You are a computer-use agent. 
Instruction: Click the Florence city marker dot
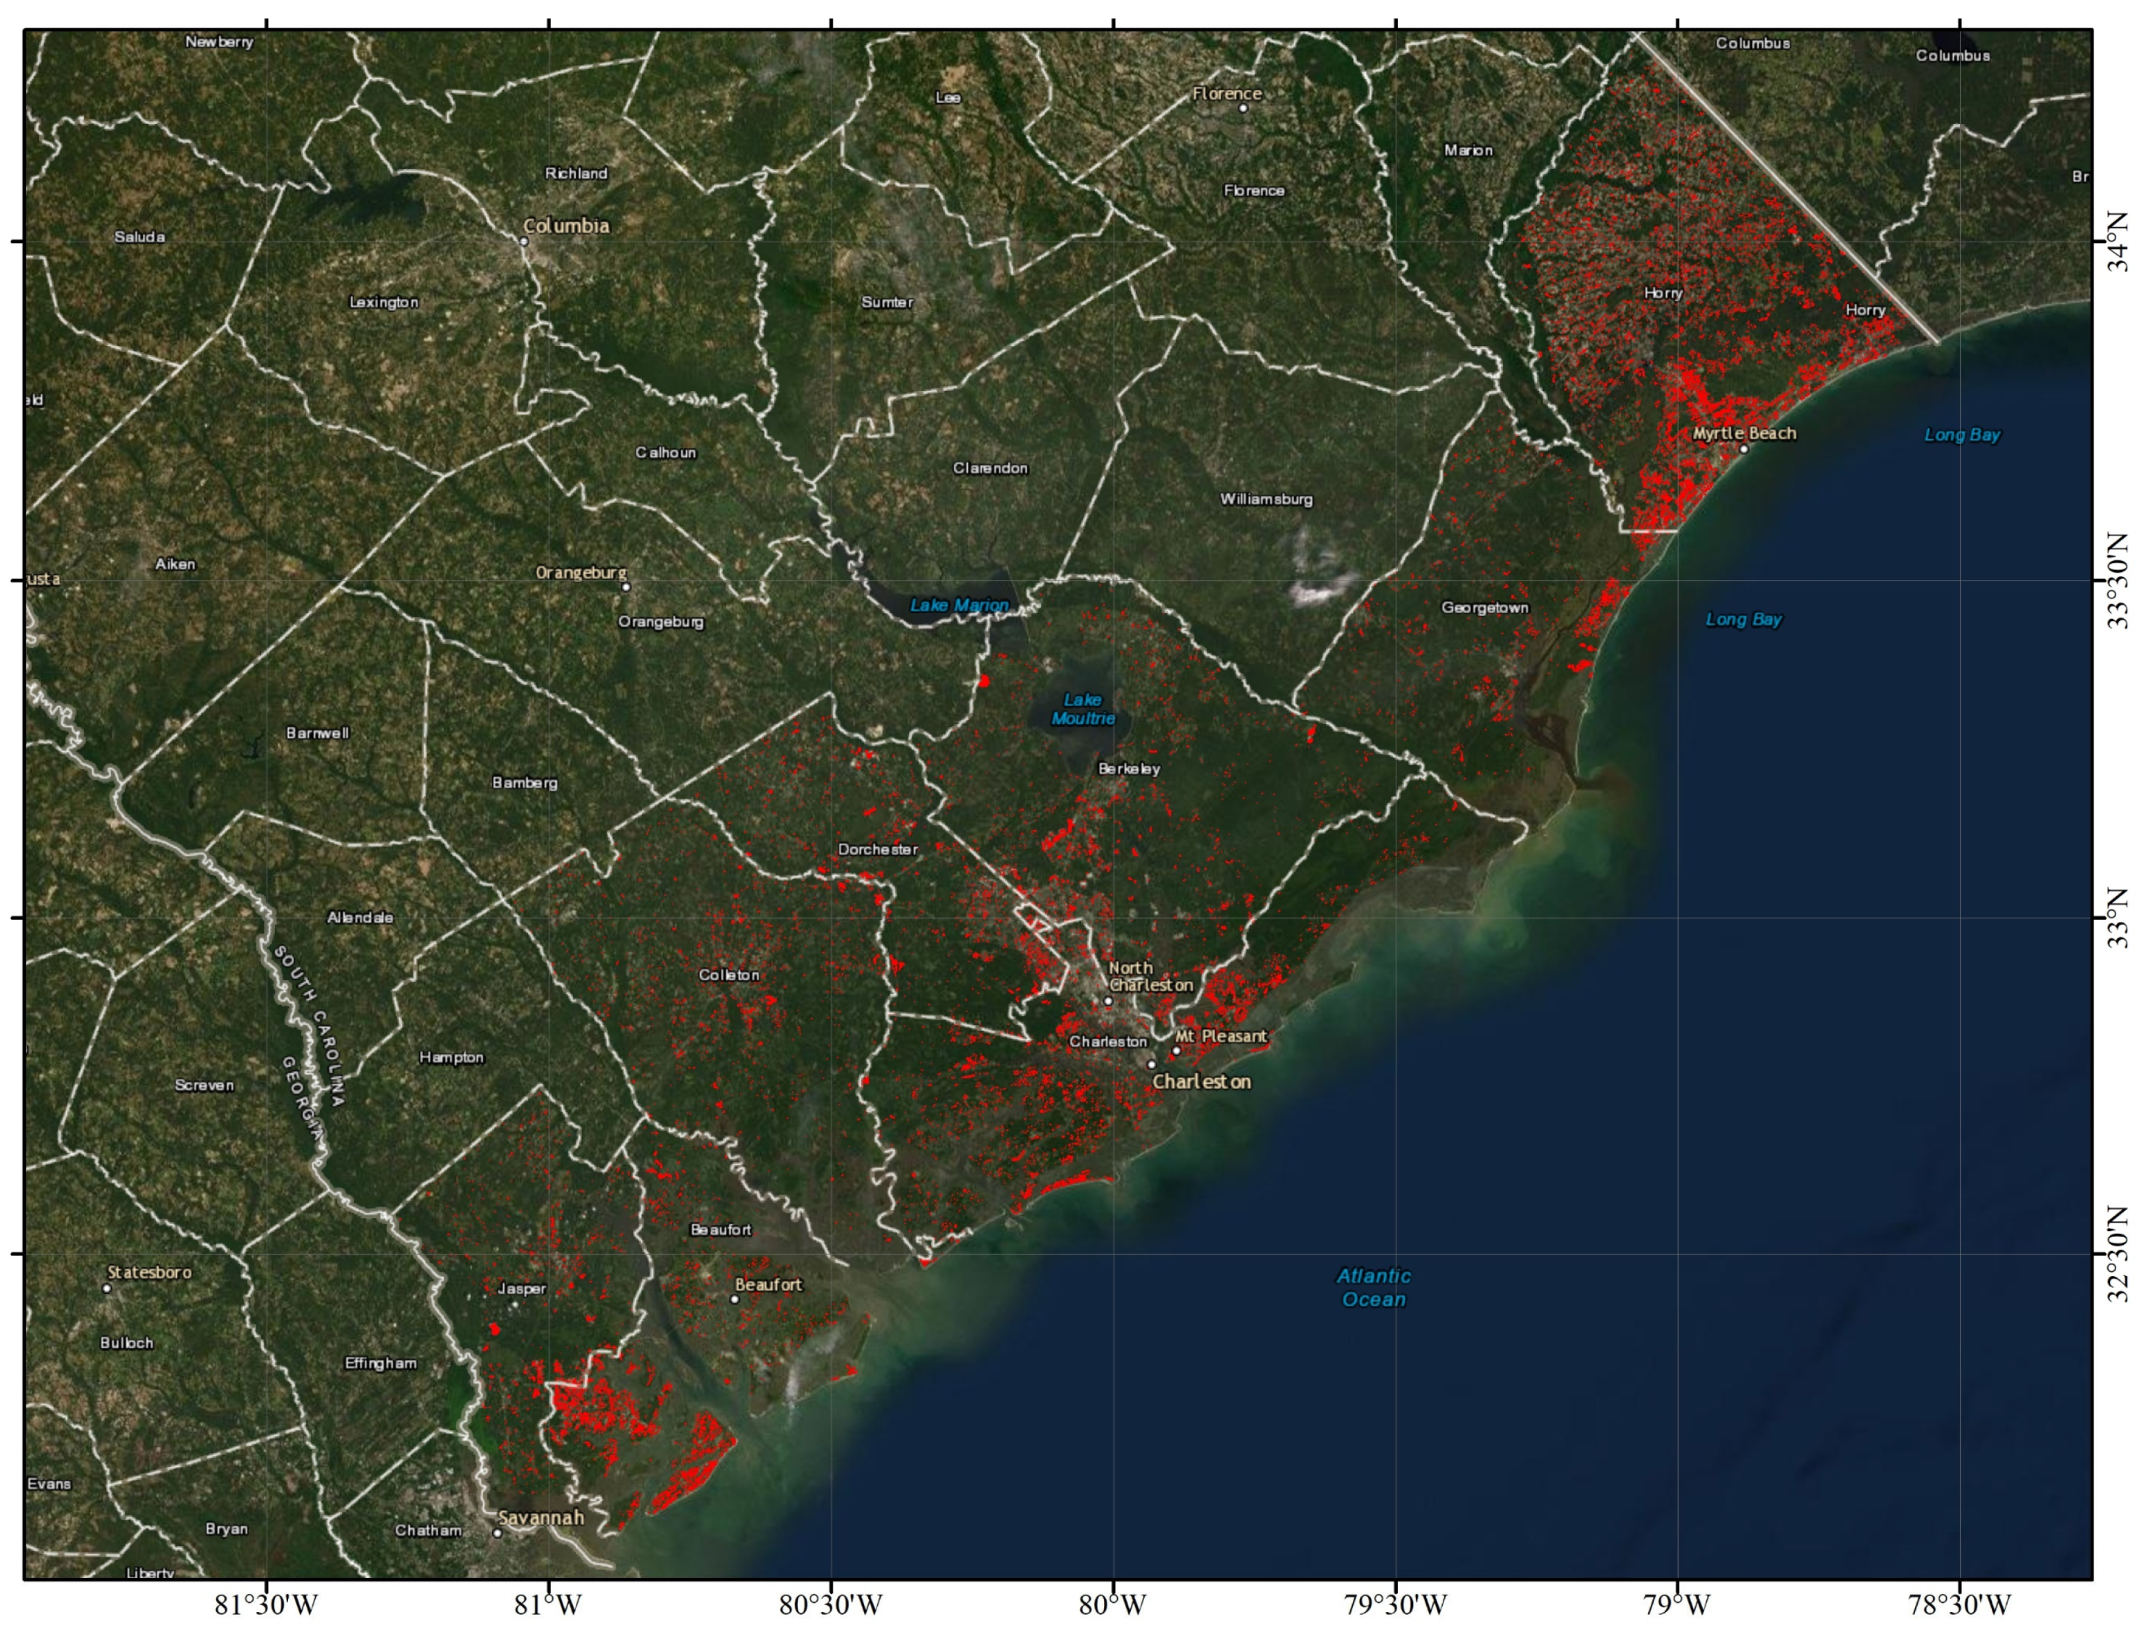tap(1243, 108)
